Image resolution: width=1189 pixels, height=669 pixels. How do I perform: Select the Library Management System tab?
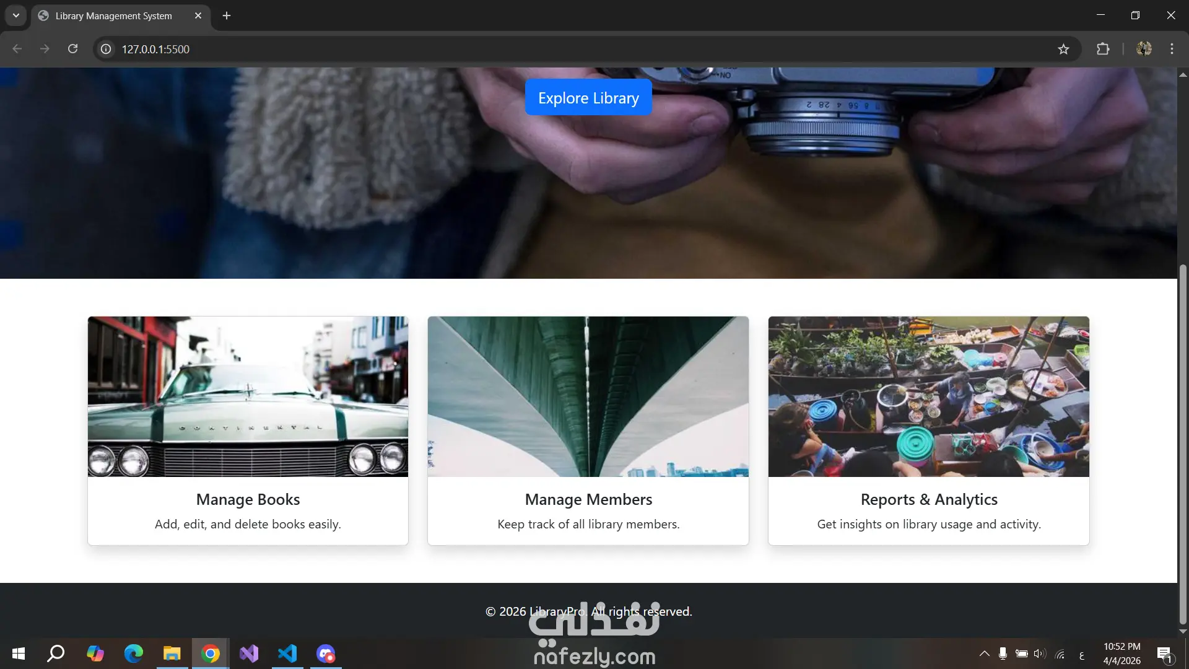point(113,15)
